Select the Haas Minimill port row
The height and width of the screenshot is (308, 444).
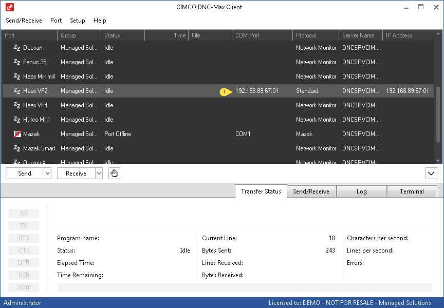click(218, 76)
